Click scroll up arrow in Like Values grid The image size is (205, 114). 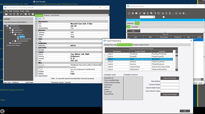click(177, 52)
